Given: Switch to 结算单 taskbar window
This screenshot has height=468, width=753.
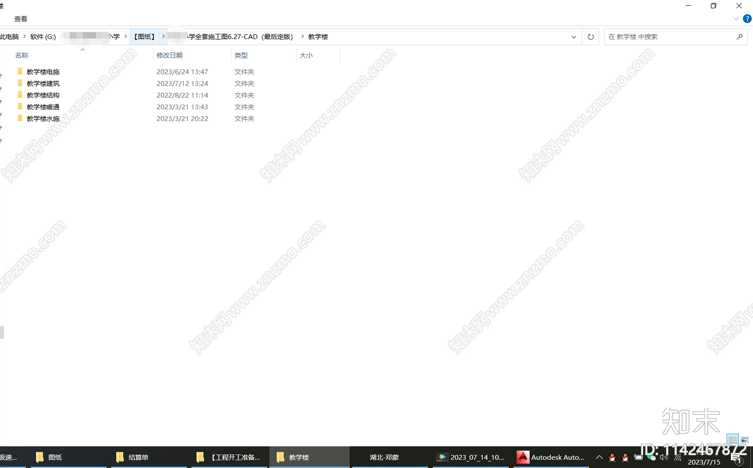Looking at the screenshot, I should (149, 457).
